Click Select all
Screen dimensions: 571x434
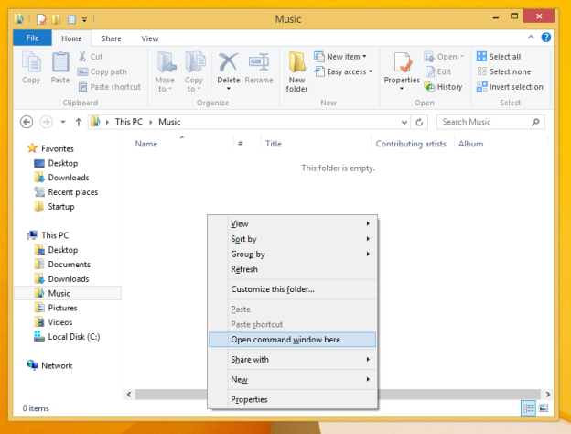499,57
